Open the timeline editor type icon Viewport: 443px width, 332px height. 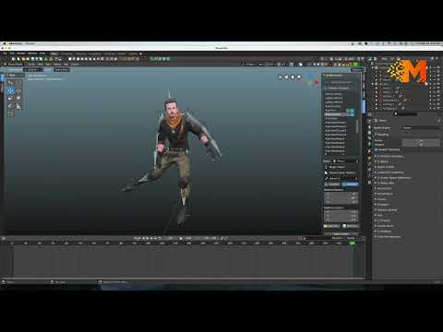tap(4, 238)
